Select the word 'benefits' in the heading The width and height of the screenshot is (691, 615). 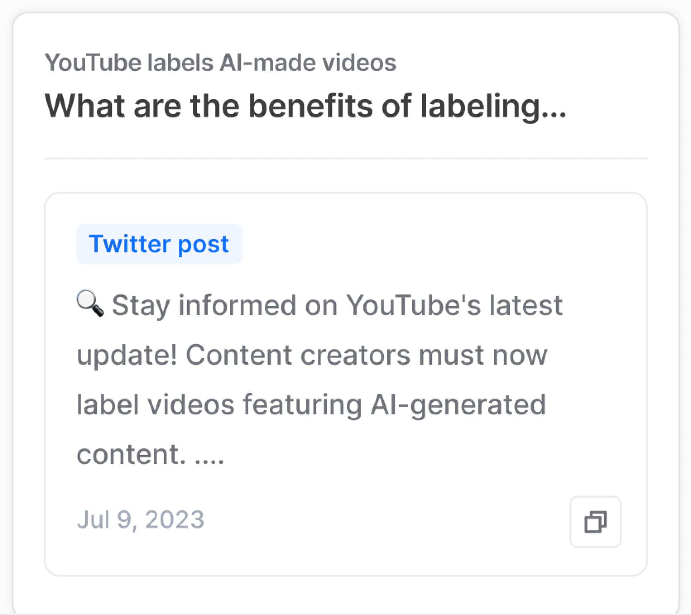coord(311,106)
